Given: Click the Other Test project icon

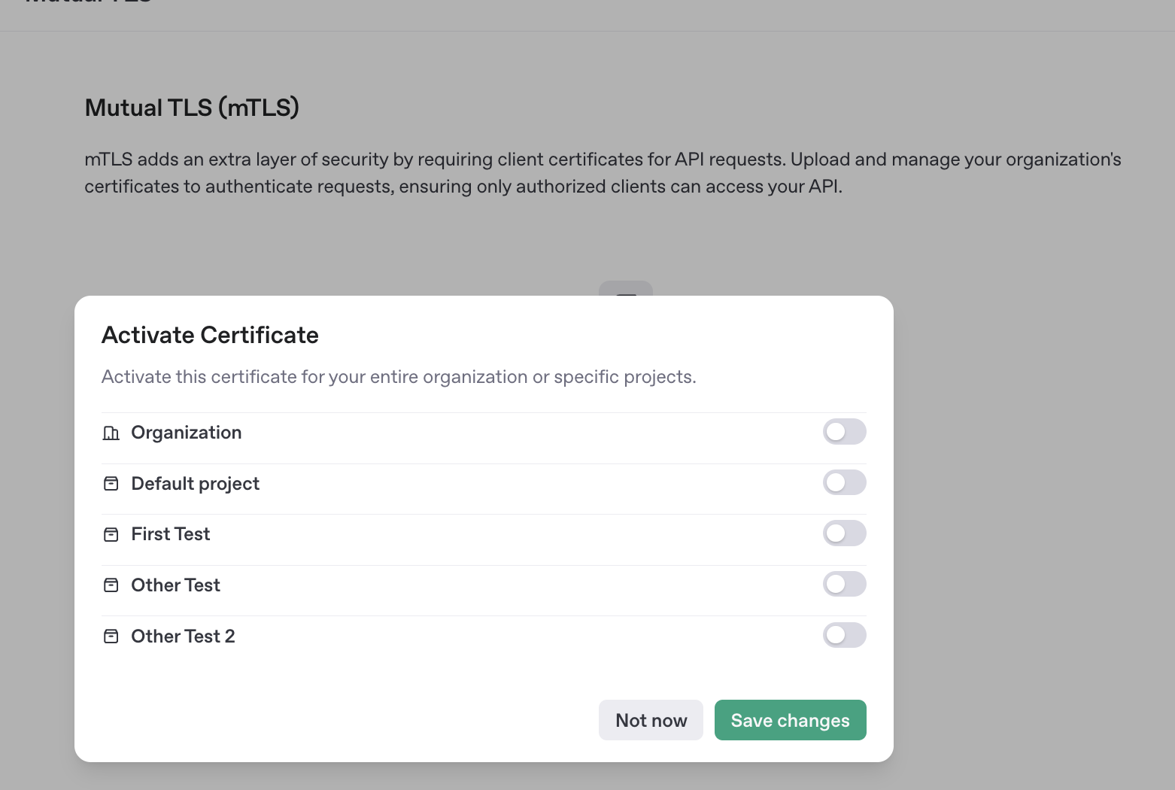Looking at the screenshot, I should pos(111,585).
